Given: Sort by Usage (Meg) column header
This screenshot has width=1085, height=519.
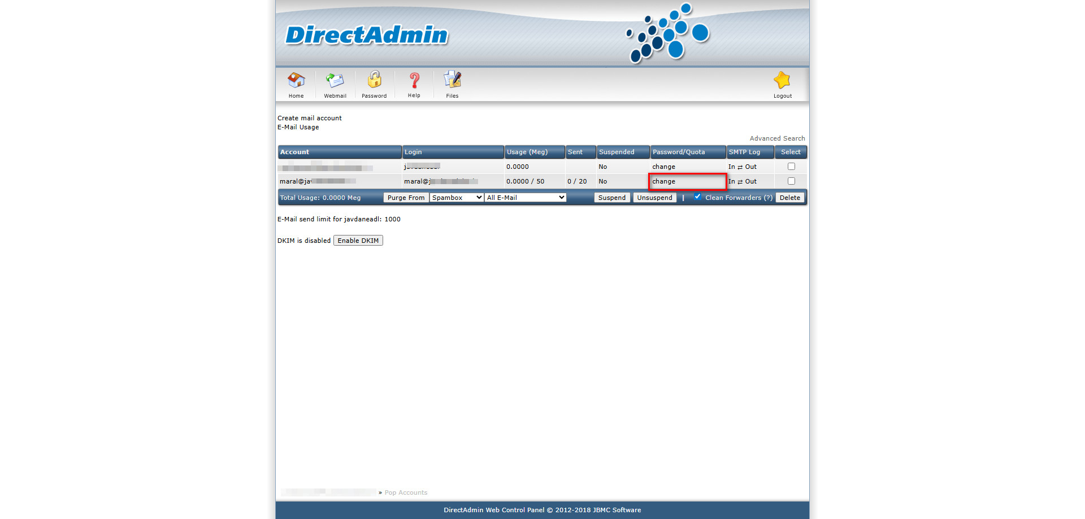Looking at the screenshot, I should coord(527,152).
